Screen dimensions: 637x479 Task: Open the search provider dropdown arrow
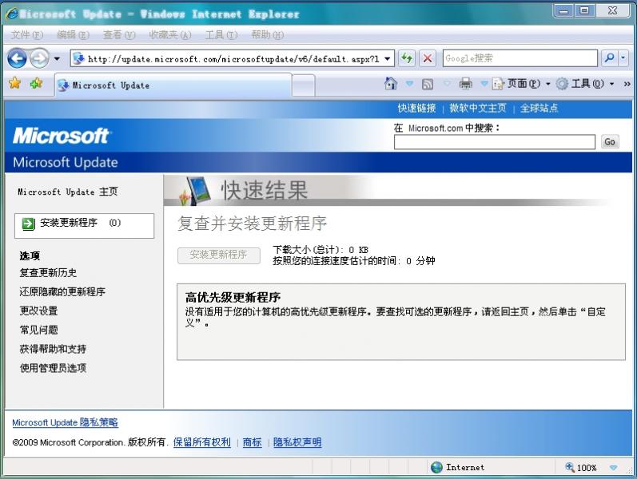(623, 58)
